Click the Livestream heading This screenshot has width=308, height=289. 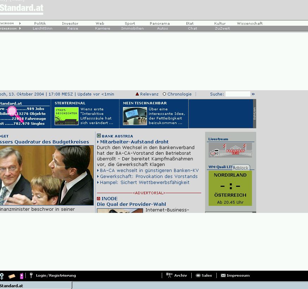pos(218,139)
